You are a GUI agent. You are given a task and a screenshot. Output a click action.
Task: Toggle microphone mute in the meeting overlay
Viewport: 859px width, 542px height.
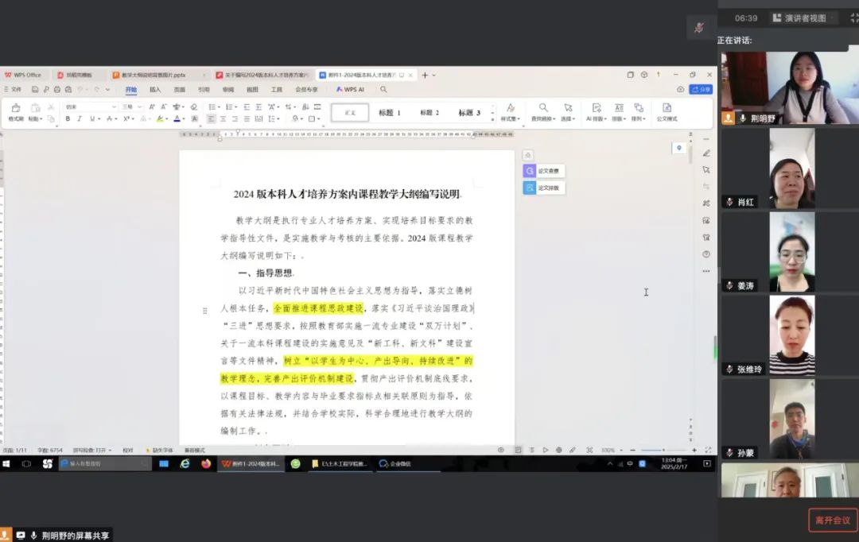(699, 27)
